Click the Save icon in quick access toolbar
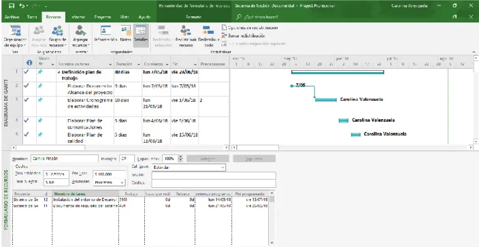This screenshot has width=479, height=247. [12, 6]
